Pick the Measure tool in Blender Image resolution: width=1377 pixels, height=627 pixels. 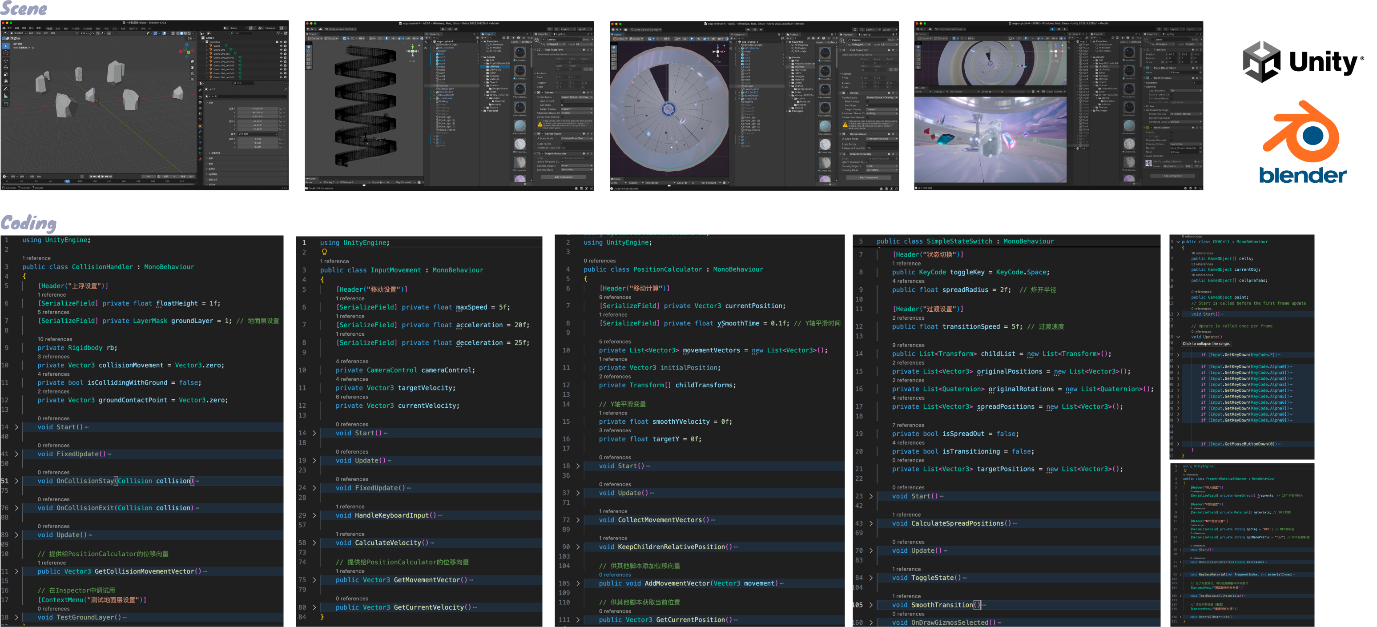tap(6, 96)
